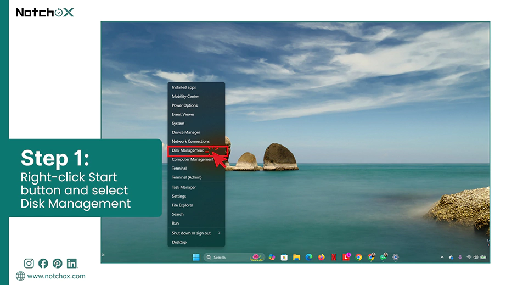Click the OneDrive cloud tray icon
The image size is (506, 285).
451,258
